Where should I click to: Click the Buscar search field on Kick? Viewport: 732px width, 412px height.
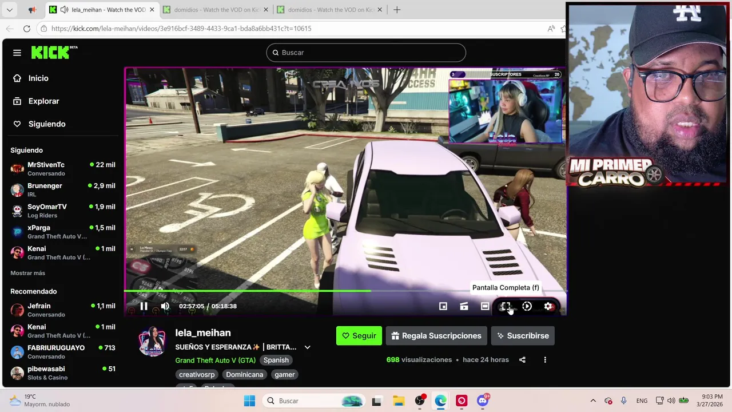[x=366, y=53]
